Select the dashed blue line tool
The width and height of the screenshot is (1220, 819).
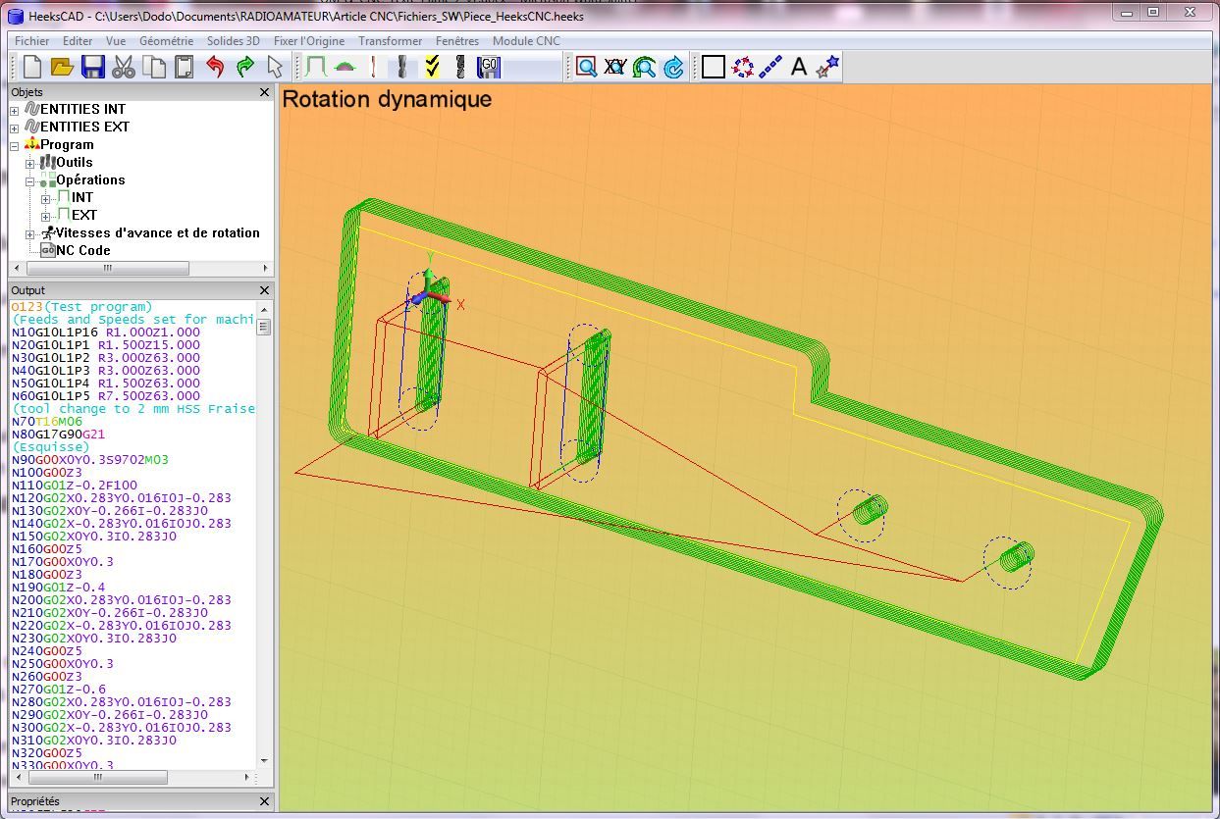tap(770, 67)
